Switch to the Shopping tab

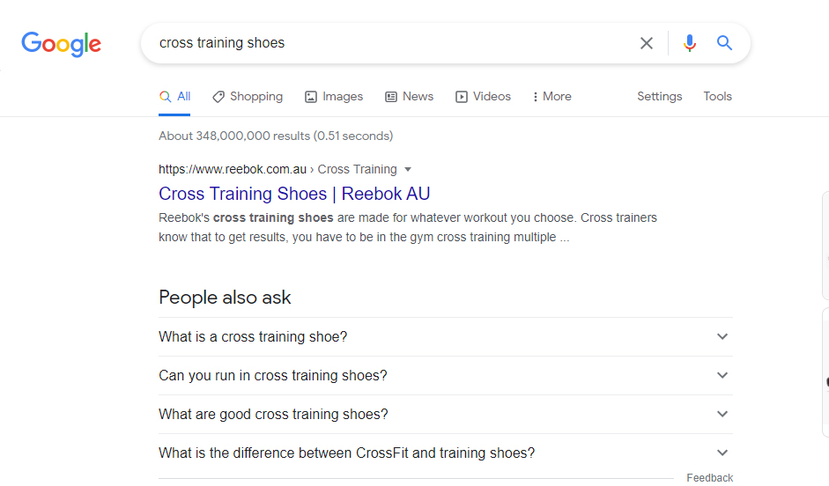pos(248,97)
